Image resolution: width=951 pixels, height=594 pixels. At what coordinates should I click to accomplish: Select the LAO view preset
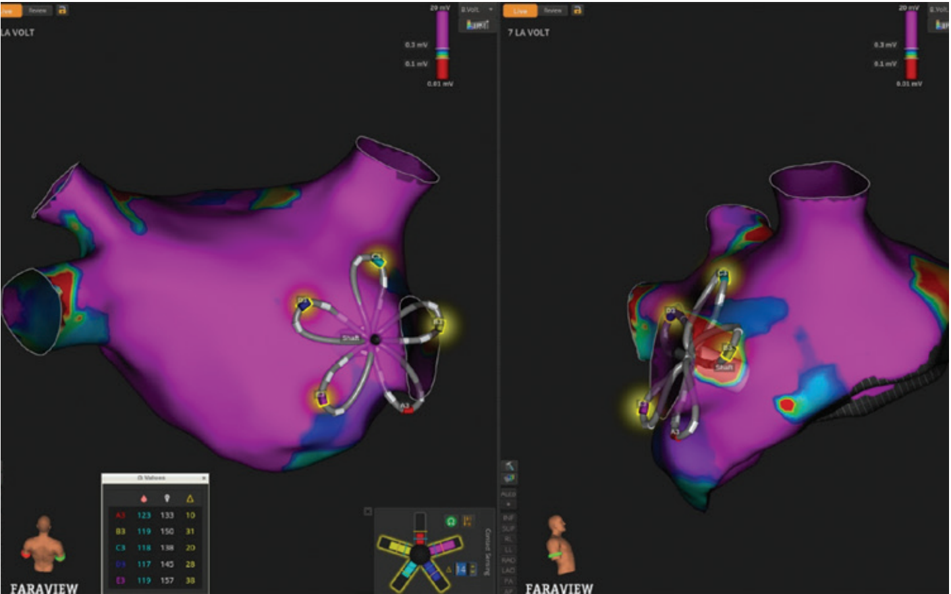[x=508, y=570]
